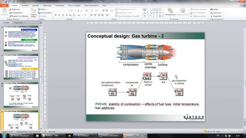Open the font name combo box
This screenshot has width=246, height=138.
(x=61, y=10)
